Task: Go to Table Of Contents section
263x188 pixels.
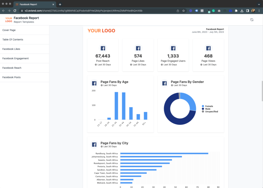Action: click(24, 40)
